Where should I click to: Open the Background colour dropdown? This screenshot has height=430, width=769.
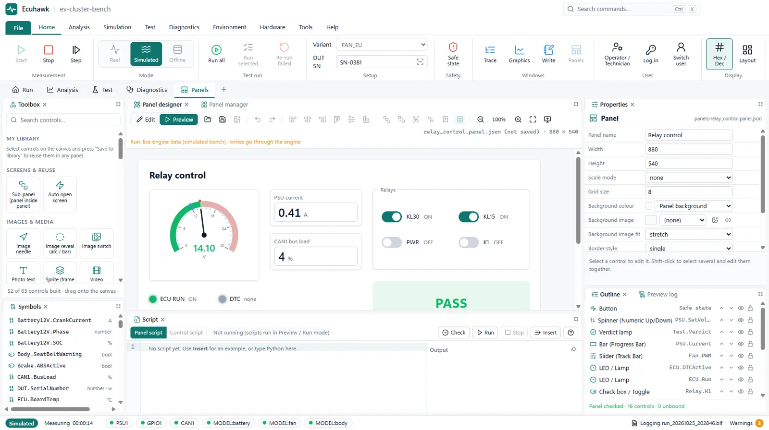click(x=694, y=206)
